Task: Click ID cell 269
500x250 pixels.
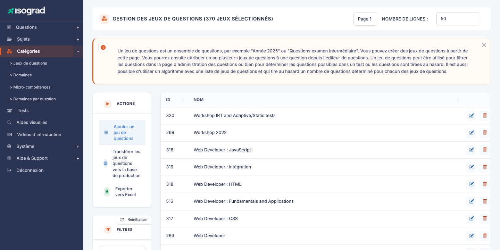Action: pos(170,133)
